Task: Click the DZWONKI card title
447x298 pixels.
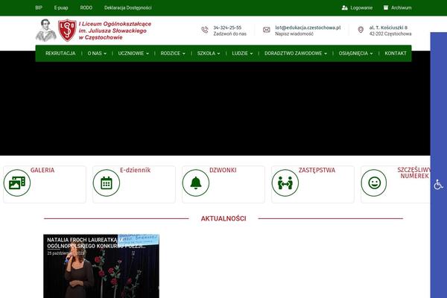Action: coord(223,170)
